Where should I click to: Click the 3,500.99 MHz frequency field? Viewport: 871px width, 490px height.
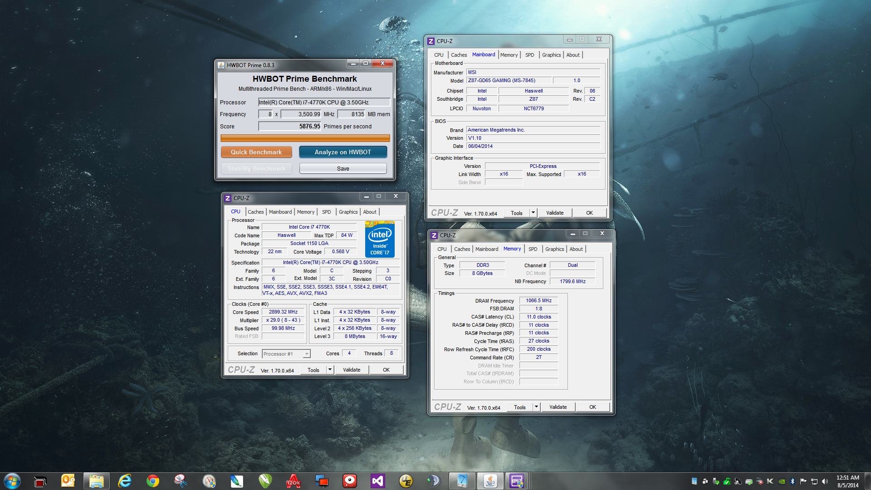pyautogui.click(x=301, y=114)
